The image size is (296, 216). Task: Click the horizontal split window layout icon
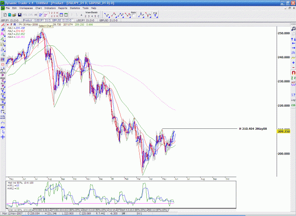(62, 15)
